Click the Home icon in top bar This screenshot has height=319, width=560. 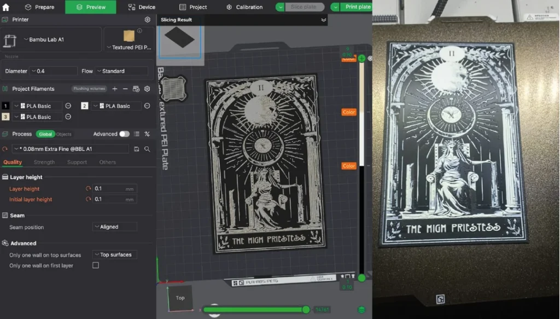tap(6, 7)
